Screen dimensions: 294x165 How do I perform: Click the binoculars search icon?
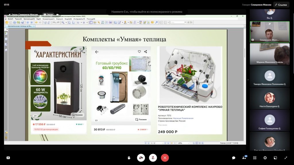(103, 22)
